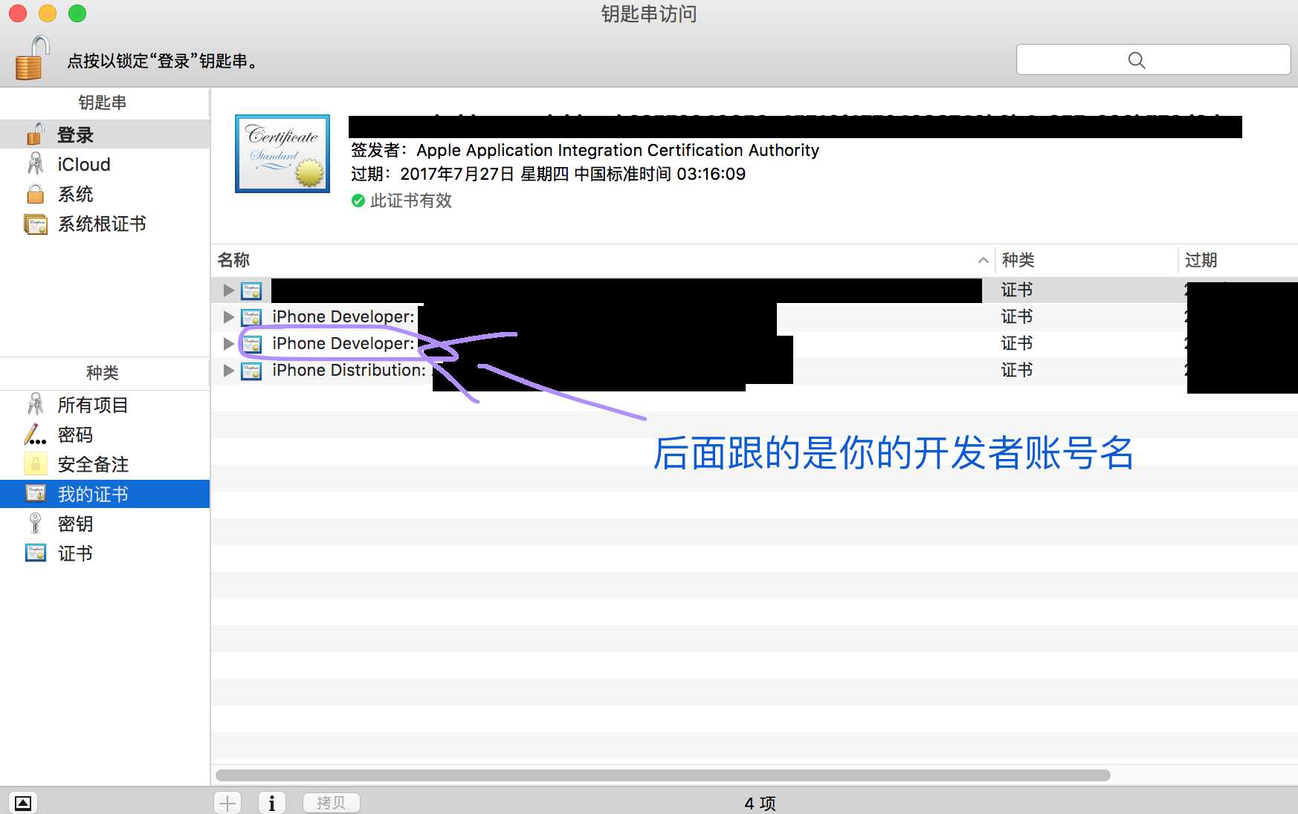Select the 系统根证书 keychain

click(x=105, y=224)
